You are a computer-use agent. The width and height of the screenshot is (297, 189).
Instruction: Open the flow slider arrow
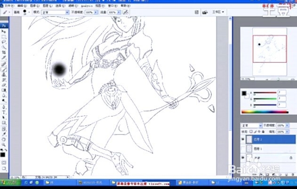tap(119, 13)
